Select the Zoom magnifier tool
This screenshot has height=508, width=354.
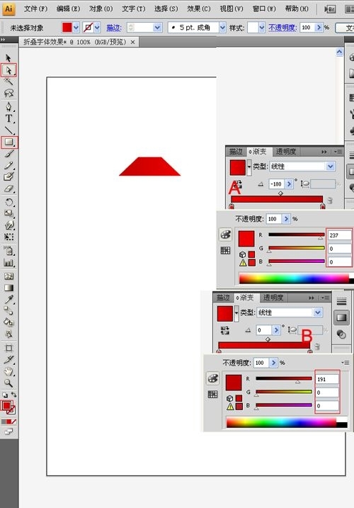(x=8, y=383)
